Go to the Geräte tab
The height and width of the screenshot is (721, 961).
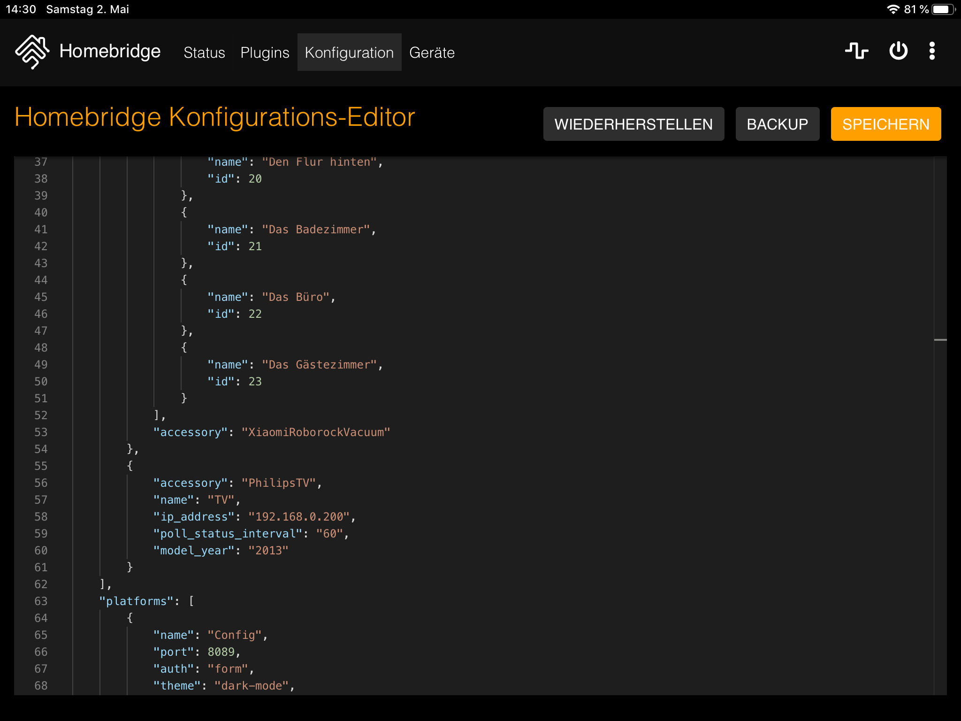[x=432, y=53]
